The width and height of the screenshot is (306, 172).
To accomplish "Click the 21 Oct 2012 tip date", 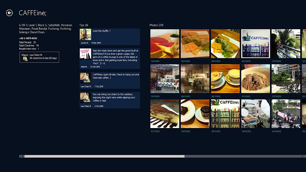I will (x=95, y=67).
